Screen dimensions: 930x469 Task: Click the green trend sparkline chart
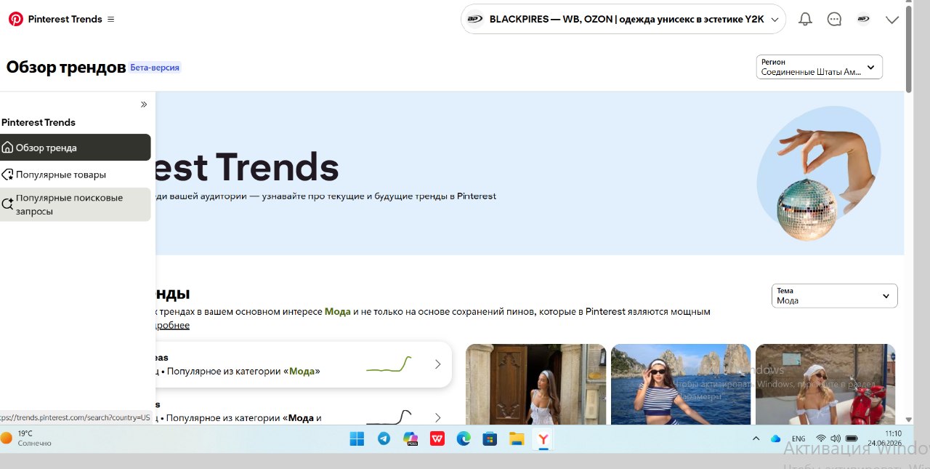389,364
